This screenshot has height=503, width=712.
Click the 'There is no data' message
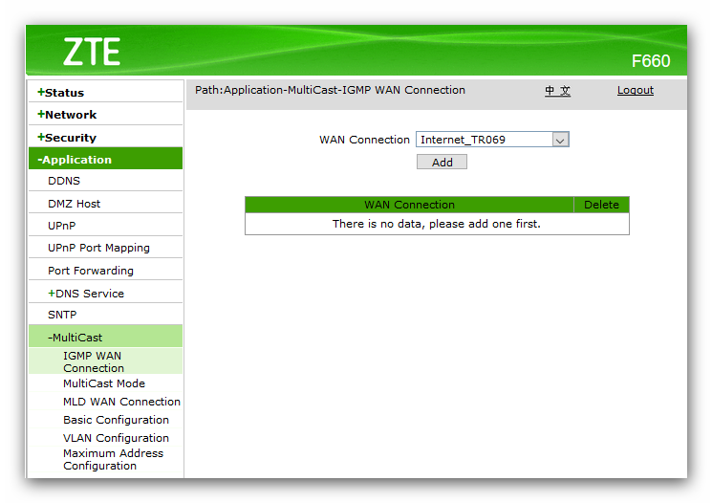(437, 224)
